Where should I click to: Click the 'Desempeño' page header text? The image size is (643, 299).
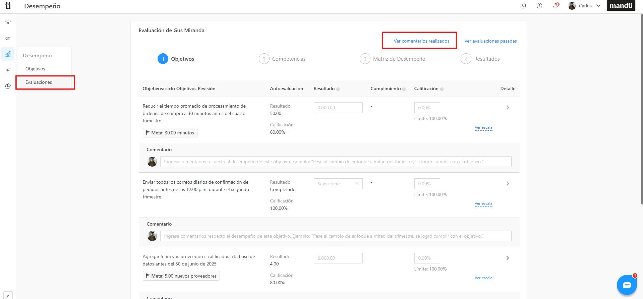pyautogui.click(x=42, y=6)
